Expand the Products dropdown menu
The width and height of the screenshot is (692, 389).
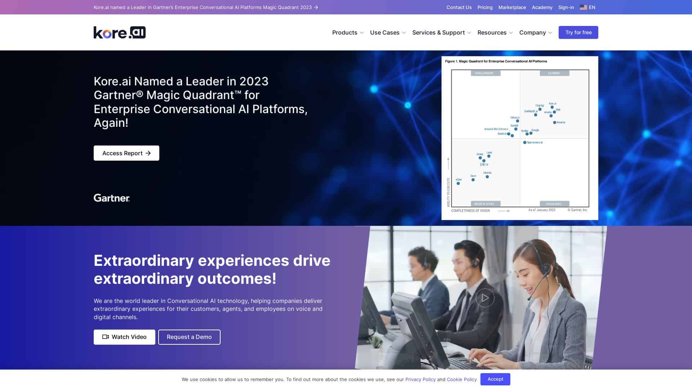(348, 32)
